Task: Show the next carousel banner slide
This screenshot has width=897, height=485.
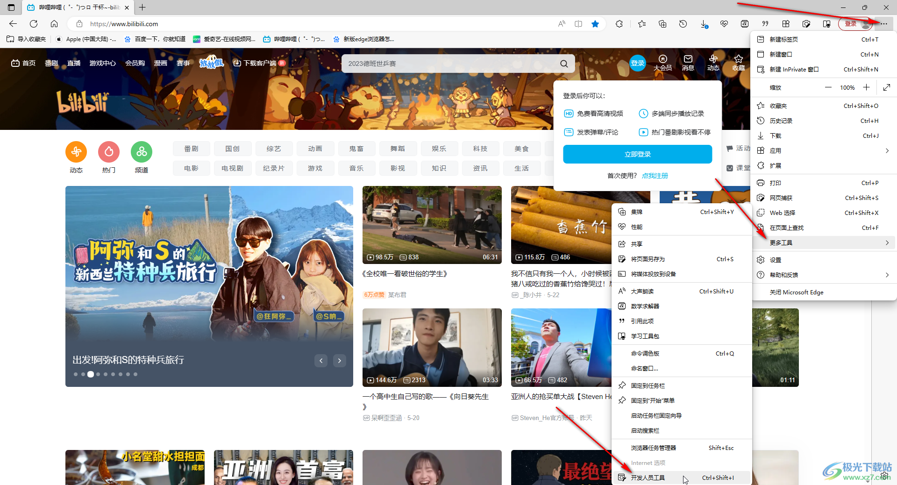Action: point(340,360)
